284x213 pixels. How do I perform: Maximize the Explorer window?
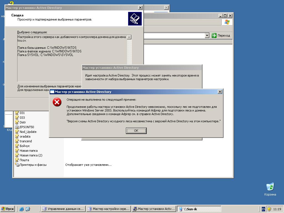pos(225,16)
